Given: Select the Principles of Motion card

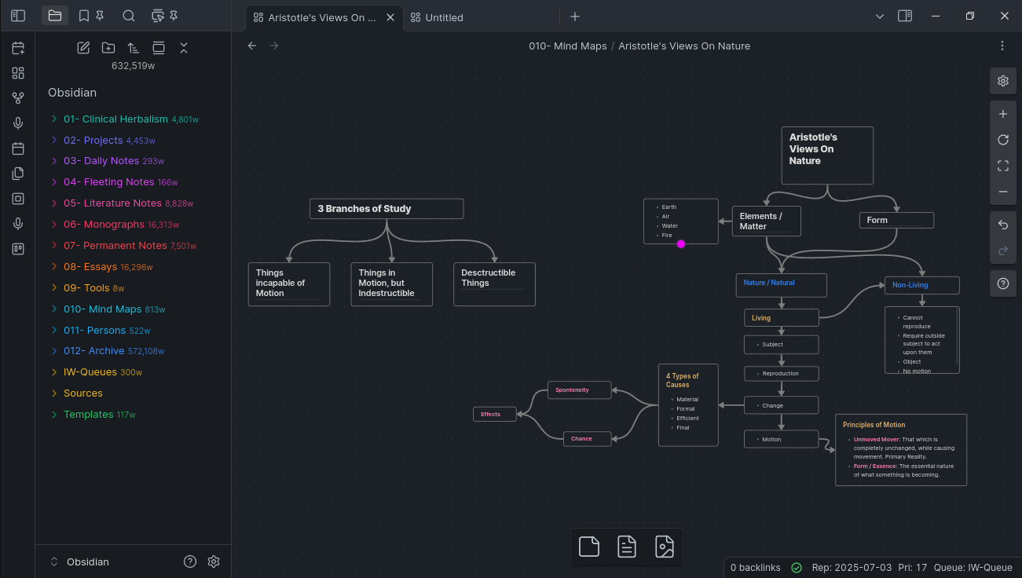Looking at the screenshot, I should pyautogui.click(x=901, y=450).
